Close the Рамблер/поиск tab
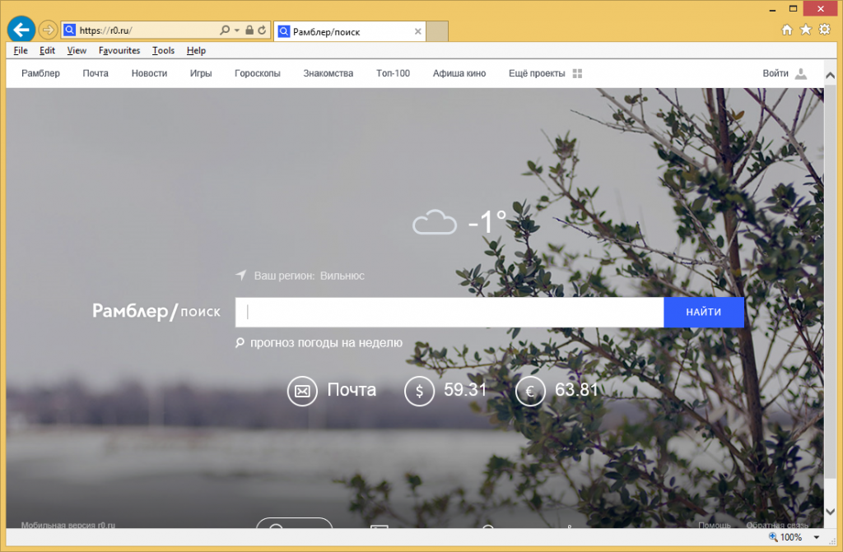The width and height of the screenshot is (843, 552). click(417, 32)
